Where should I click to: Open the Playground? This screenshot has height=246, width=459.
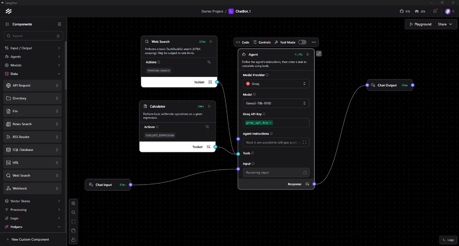[420, 24]
